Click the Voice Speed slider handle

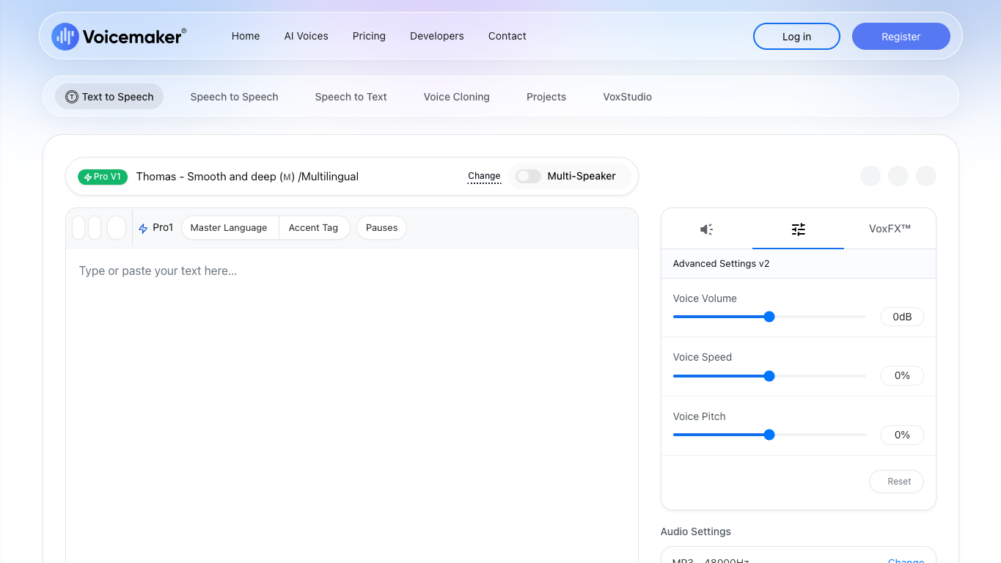(x=769, y=376)
